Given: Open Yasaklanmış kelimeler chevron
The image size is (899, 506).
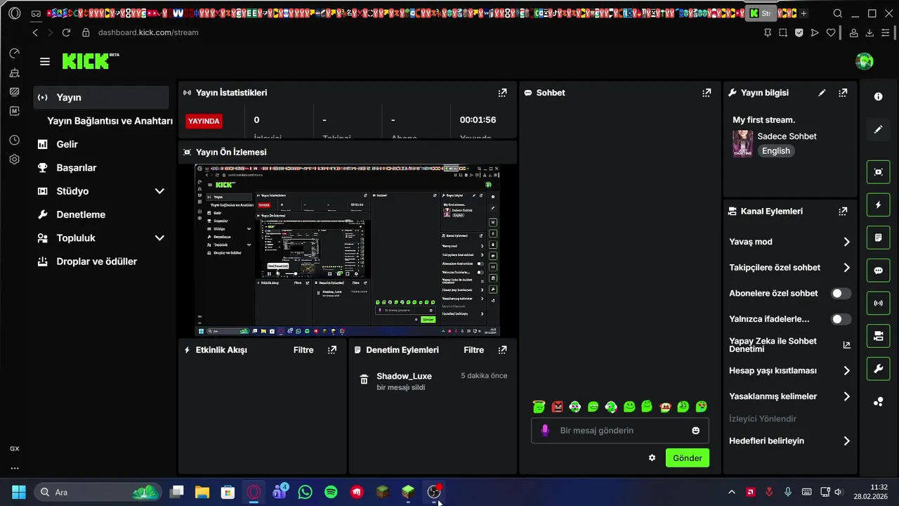Looking at the screenshot, I should point(846,396).
